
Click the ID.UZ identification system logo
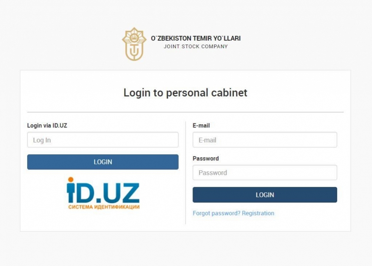[x=103, y=193]
